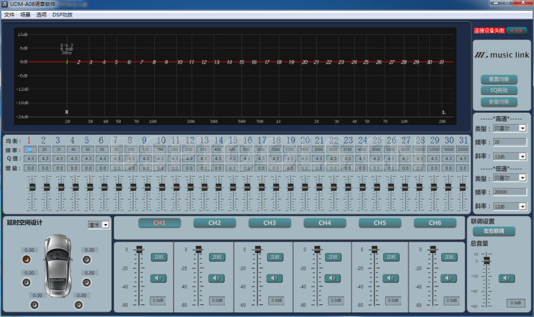Switch to the CH2 channel tab
This screenshot has width=534, height=317.
(214, 223)
